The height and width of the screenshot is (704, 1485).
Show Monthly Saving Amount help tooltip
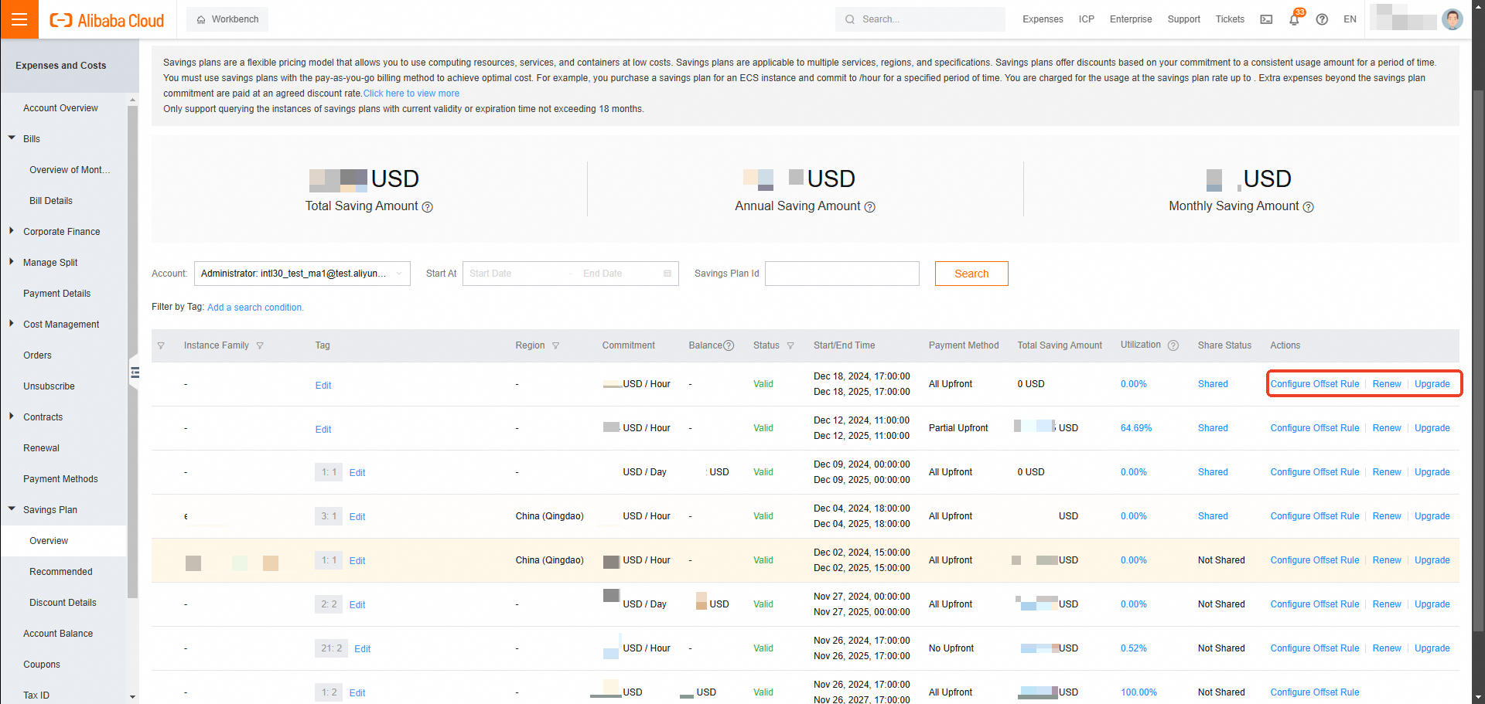[x=1308, y=207]
